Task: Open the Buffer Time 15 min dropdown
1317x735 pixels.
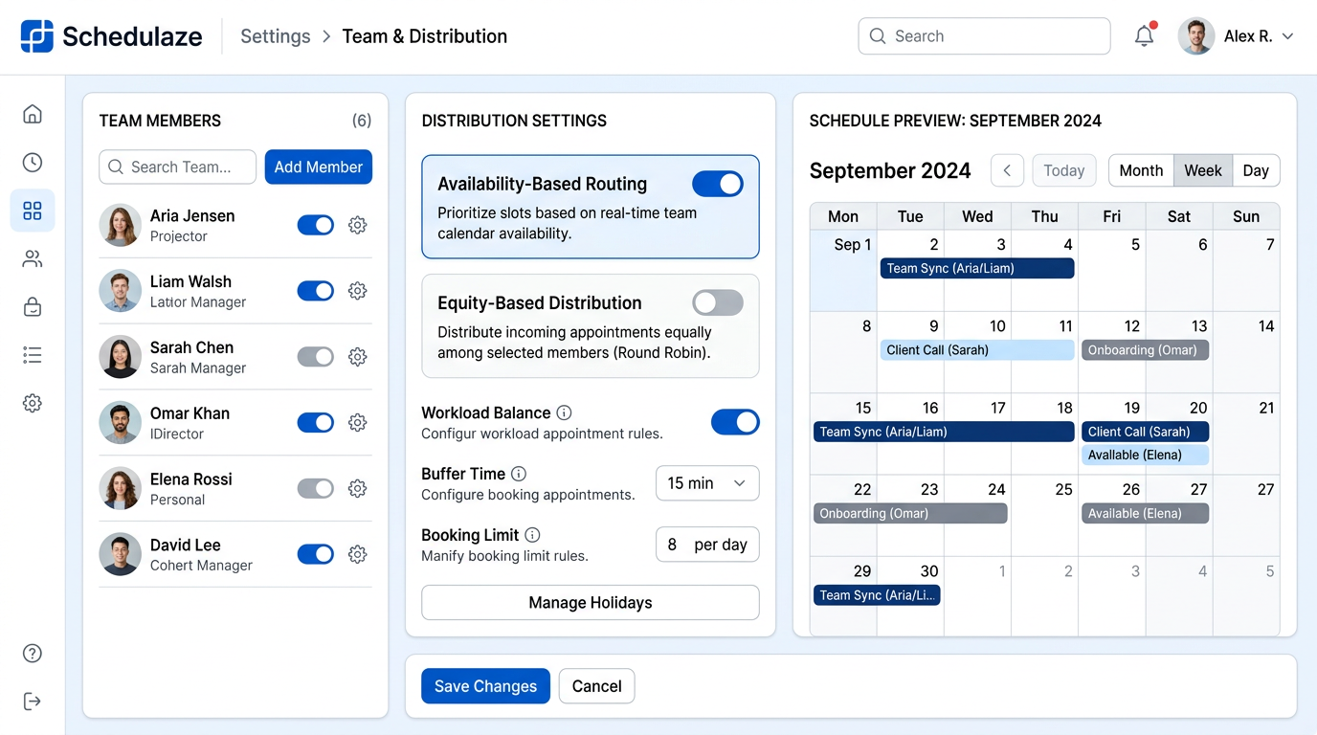Action: click(x=706, y=483)
